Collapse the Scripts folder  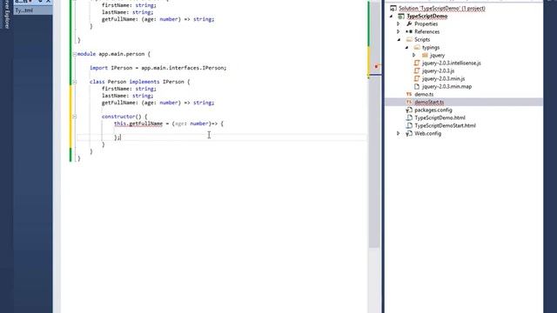[x=399, y=40]
